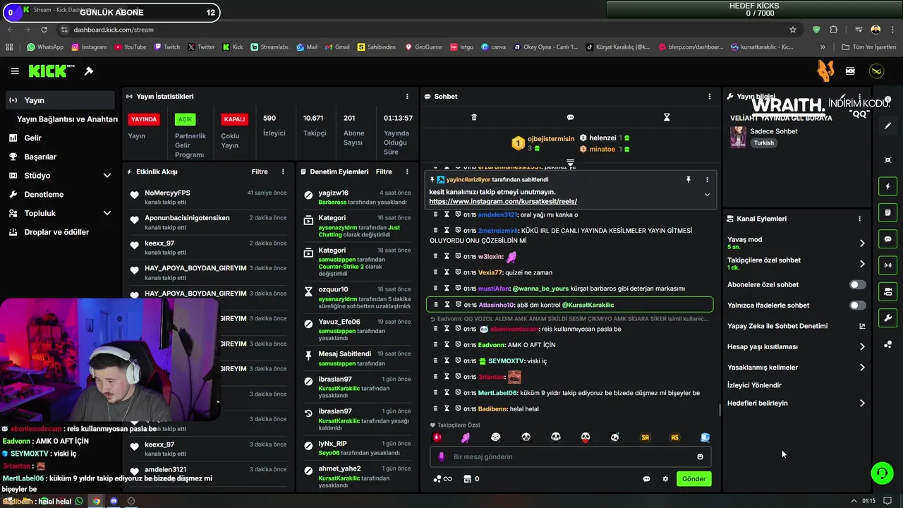This screenshot has height=508, width=903.
Task: Select the ice cube emote
Action: click(705, 437)
